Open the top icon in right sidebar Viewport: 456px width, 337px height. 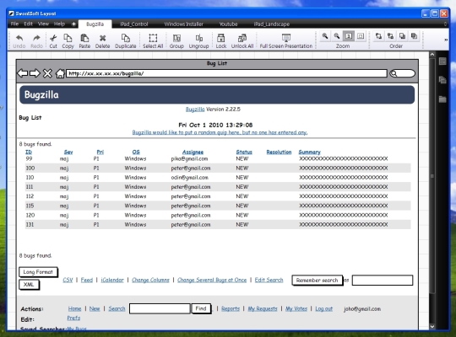tap(442, 62)
